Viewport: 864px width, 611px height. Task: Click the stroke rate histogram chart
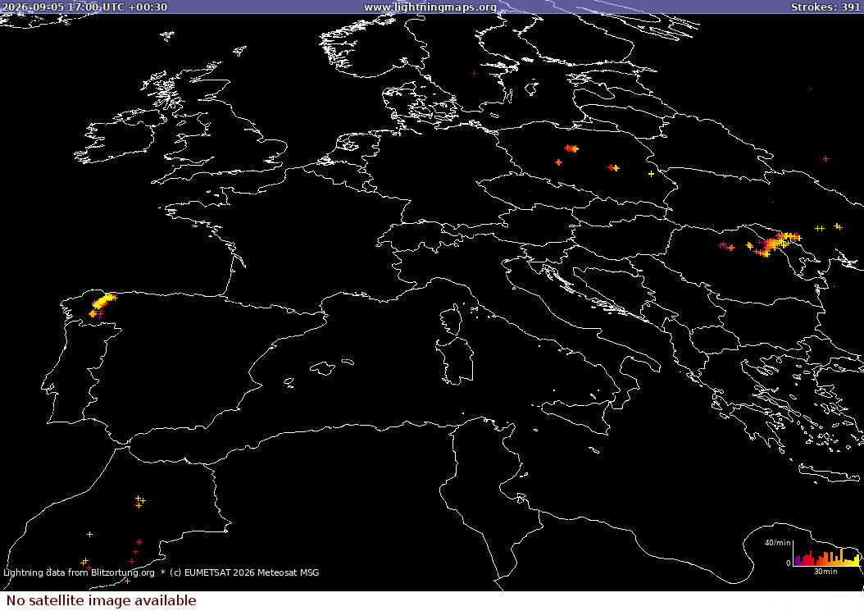[826, 553]
